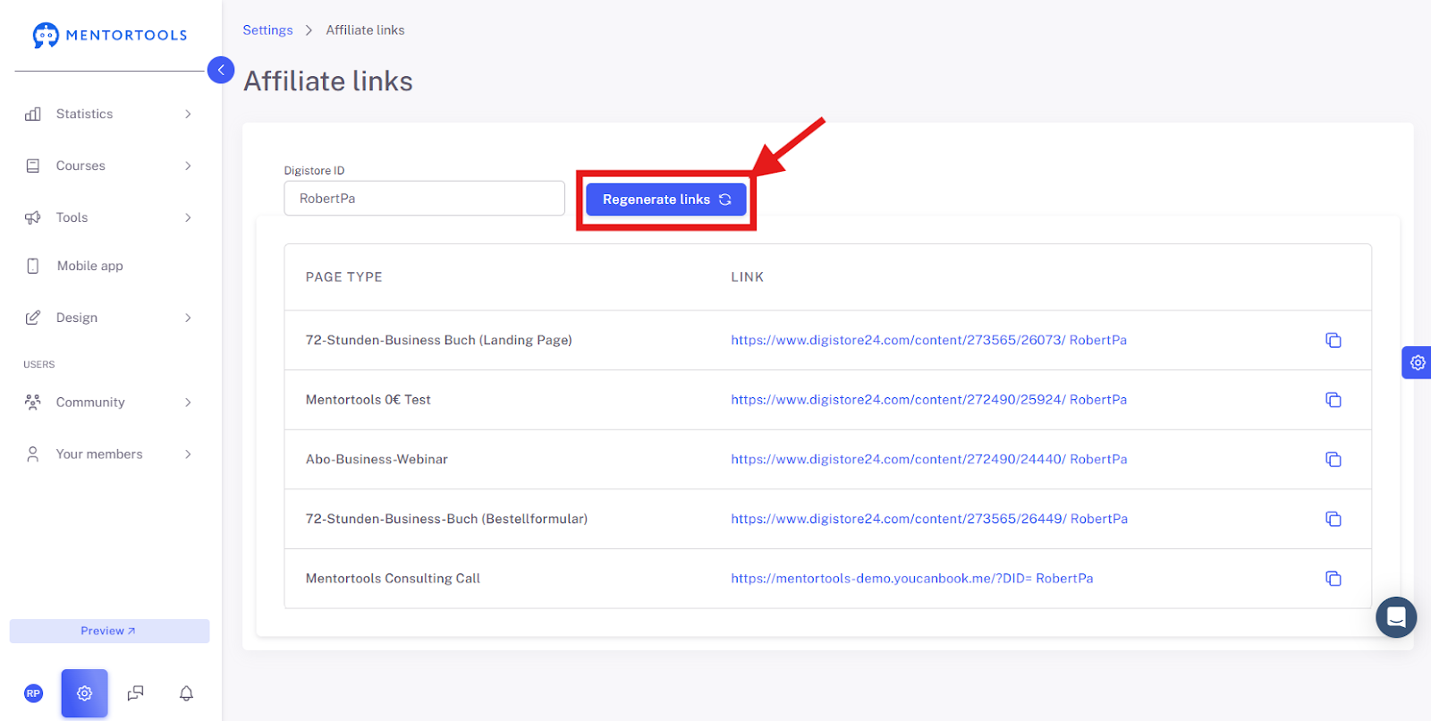Click the Preview button
The image size is (1431, 721).
[x=109, y=631]
